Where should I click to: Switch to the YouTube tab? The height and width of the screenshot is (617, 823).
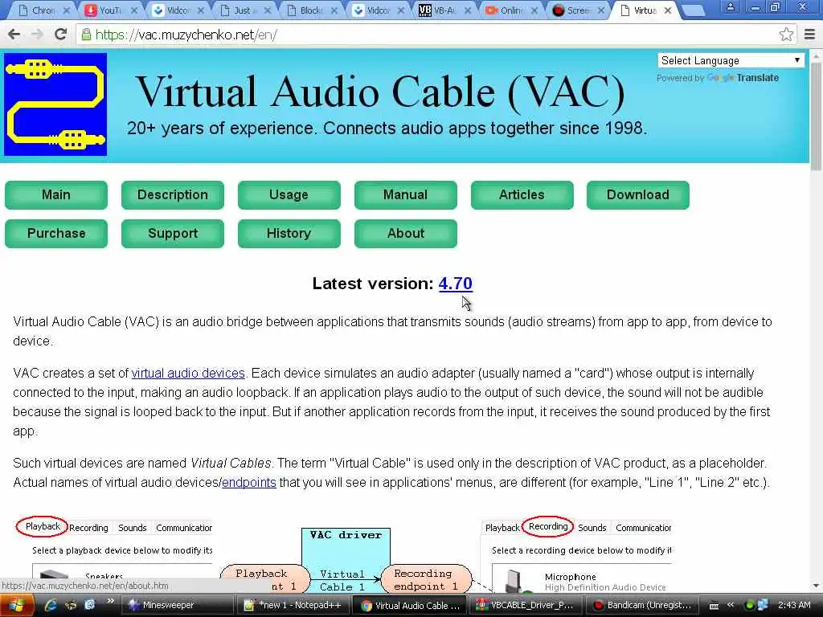(109, 10)
